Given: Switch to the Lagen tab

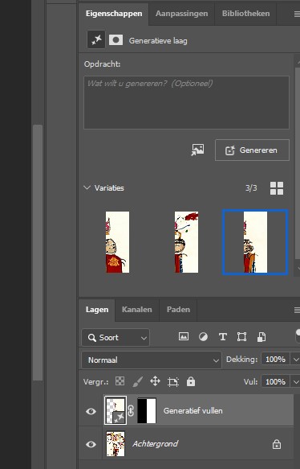Looking at the screenshot, I should coord(97,310).
